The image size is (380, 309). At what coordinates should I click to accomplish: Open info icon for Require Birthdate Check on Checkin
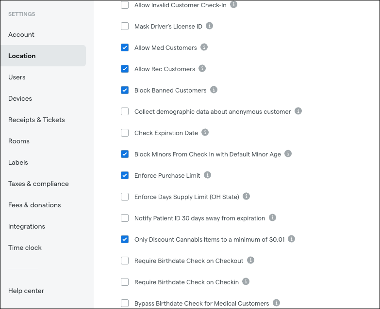tap(246, 281)
